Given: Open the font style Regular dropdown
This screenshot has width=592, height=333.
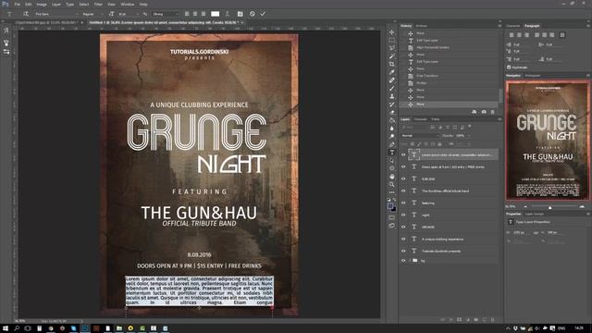Looking at the screenshot, I should pos(102,14).
